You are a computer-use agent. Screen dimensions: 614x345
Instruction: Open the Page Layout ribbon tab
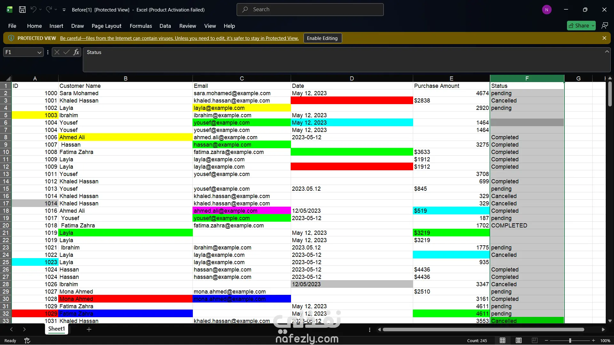[x=106, y=26]
